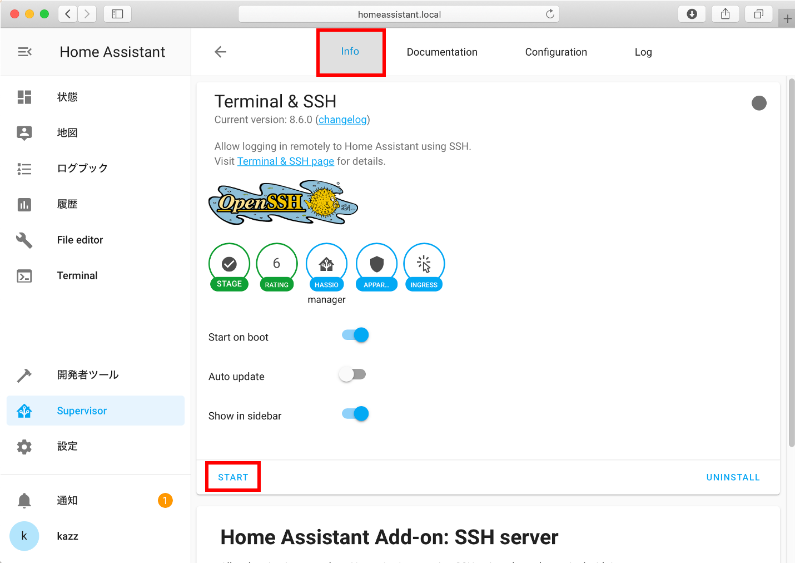Open the Safari share button
Viewport: 795px width, 563px height.
click(x=726, y=14)
